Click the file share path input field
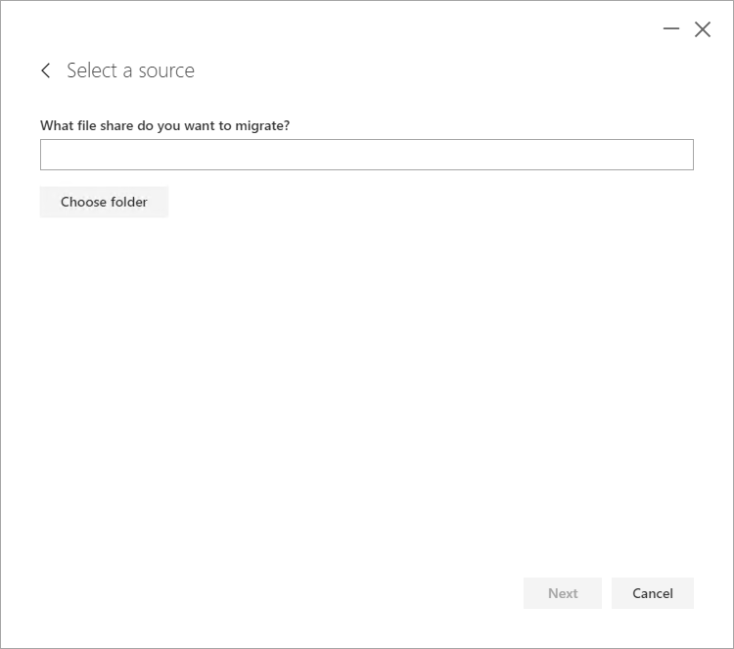 [x=367, y=155]
